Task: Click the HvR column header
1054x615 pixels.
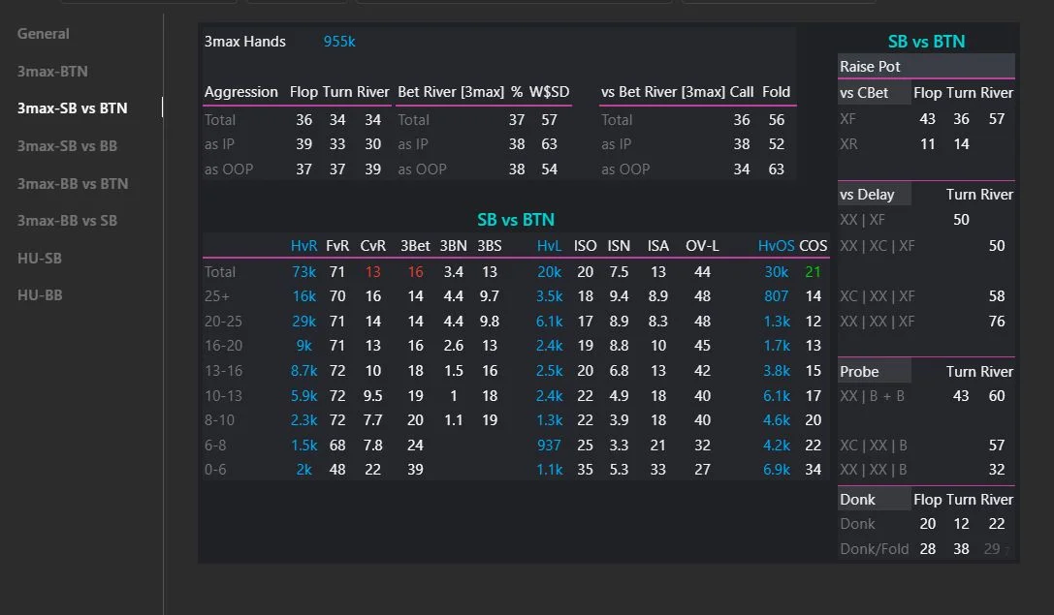Action: click(303, 246)
